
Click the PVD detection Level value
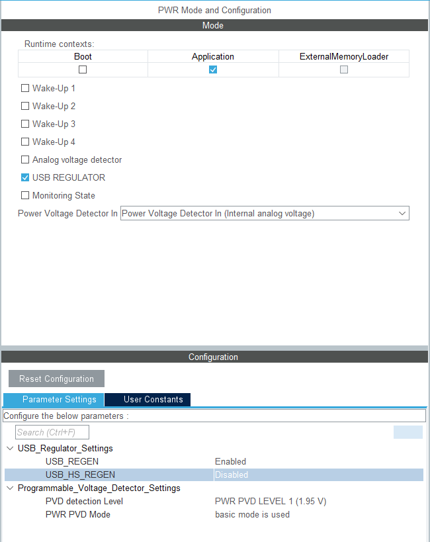click(271, 501)
